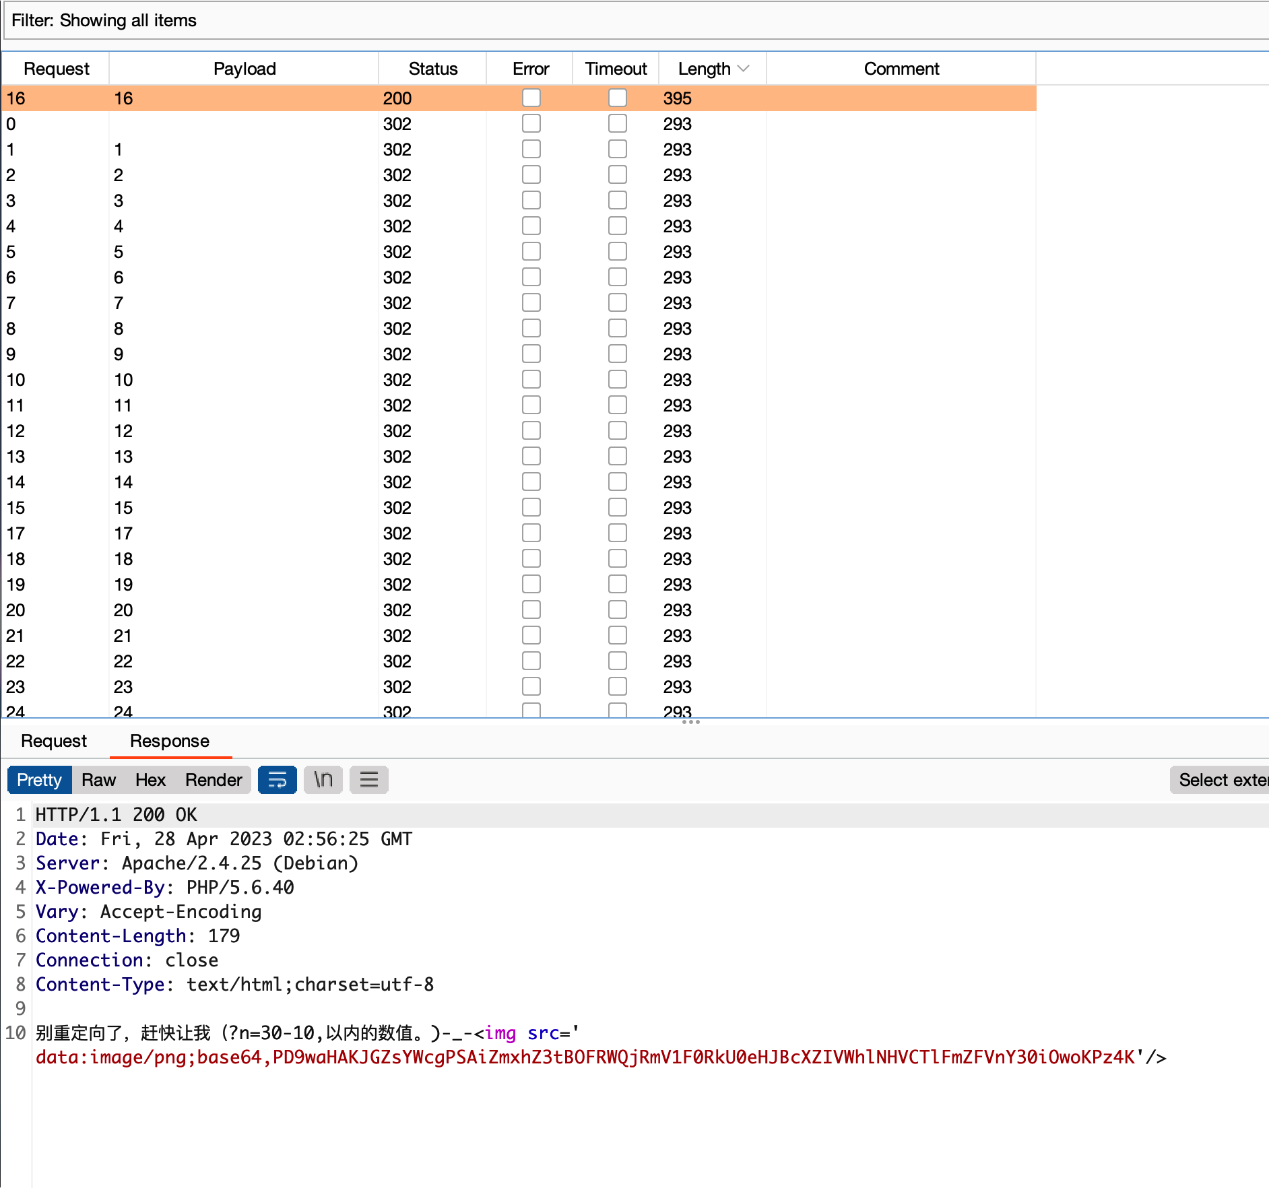This screenshot has height=1188, width=1269.
Task: Select request row with payload 17
Action: 519,533
